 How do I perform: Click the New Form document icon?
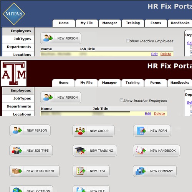[141, 131]
